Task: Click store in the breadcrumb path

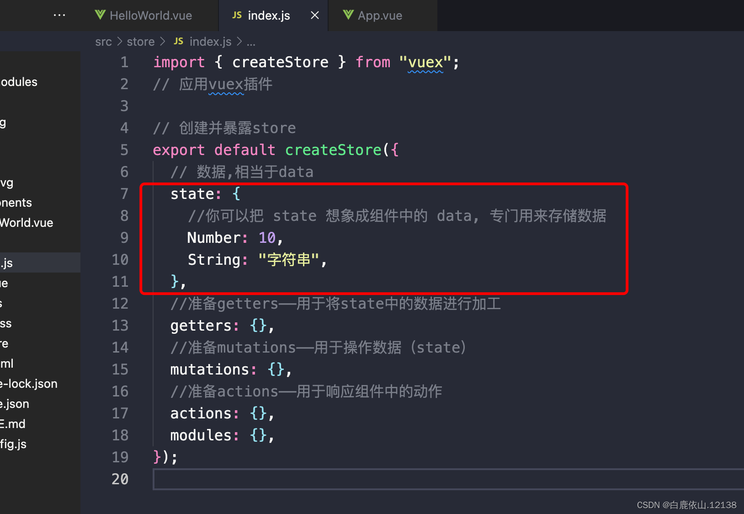Action: [140, 41]
